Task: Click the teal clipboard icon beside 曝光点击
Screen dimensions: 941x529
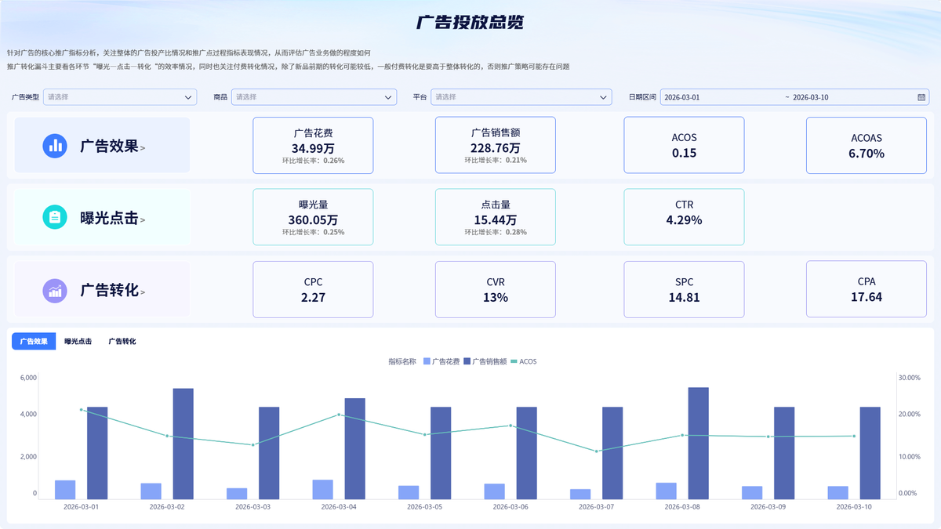Action: coord(55,218)
